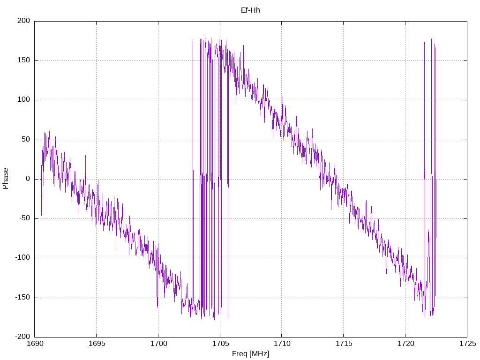Click the x-axis tick label 1705
The width and height of the screenshot is (480, 360).
point(220,344)
